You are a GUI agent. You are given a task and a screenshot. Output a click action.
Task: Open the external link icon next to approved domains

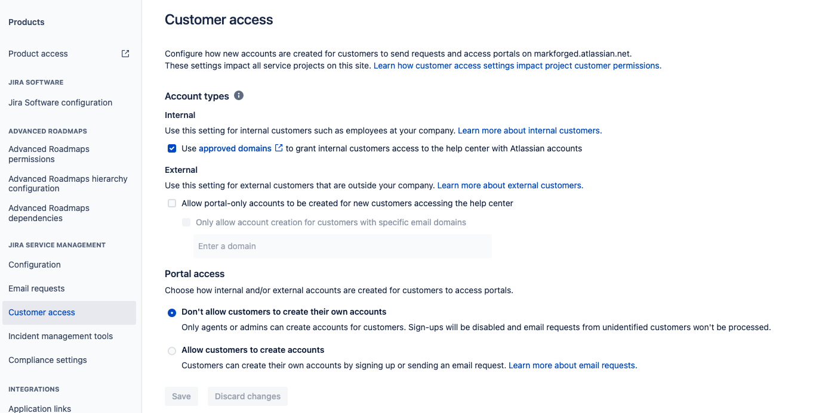coord(279,148)
